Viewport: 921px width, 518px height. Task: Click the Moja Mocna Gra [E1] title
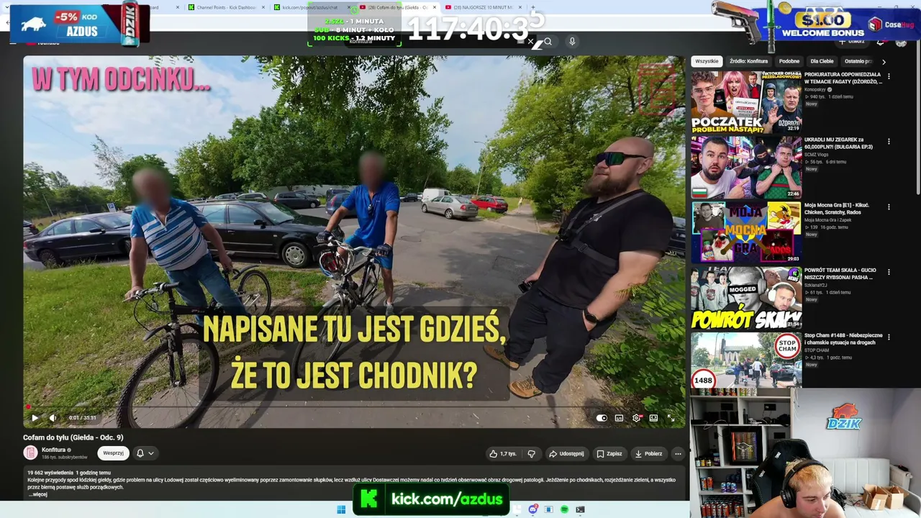[837, 209]
